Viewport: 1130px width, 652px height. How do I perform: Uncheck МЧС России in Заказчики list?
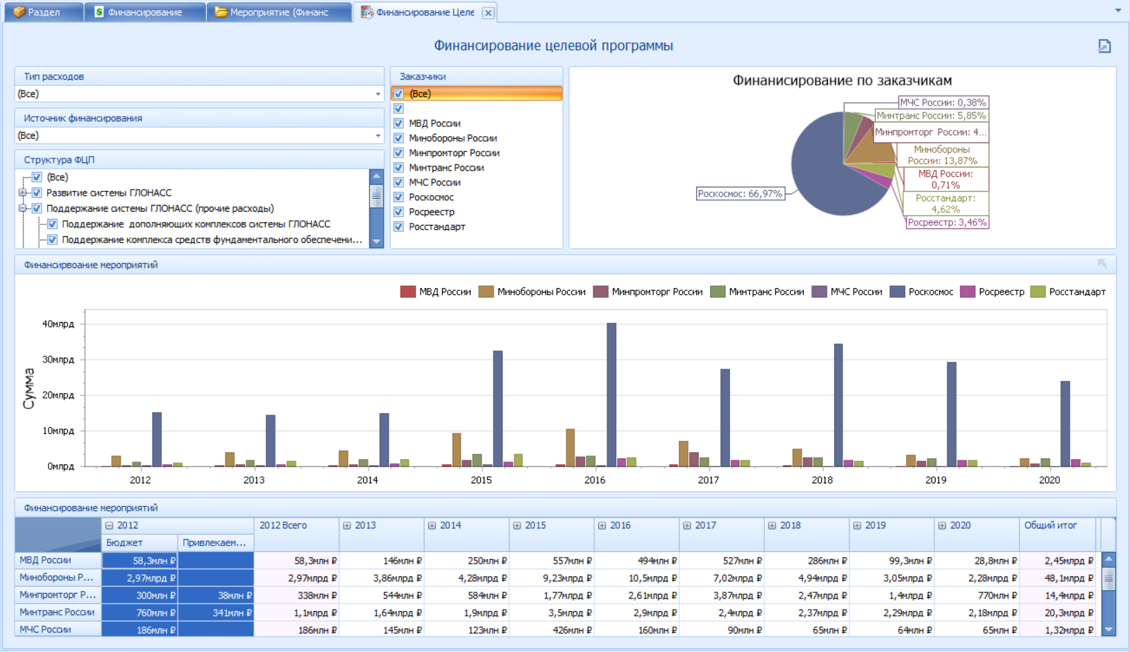point(398,182)
